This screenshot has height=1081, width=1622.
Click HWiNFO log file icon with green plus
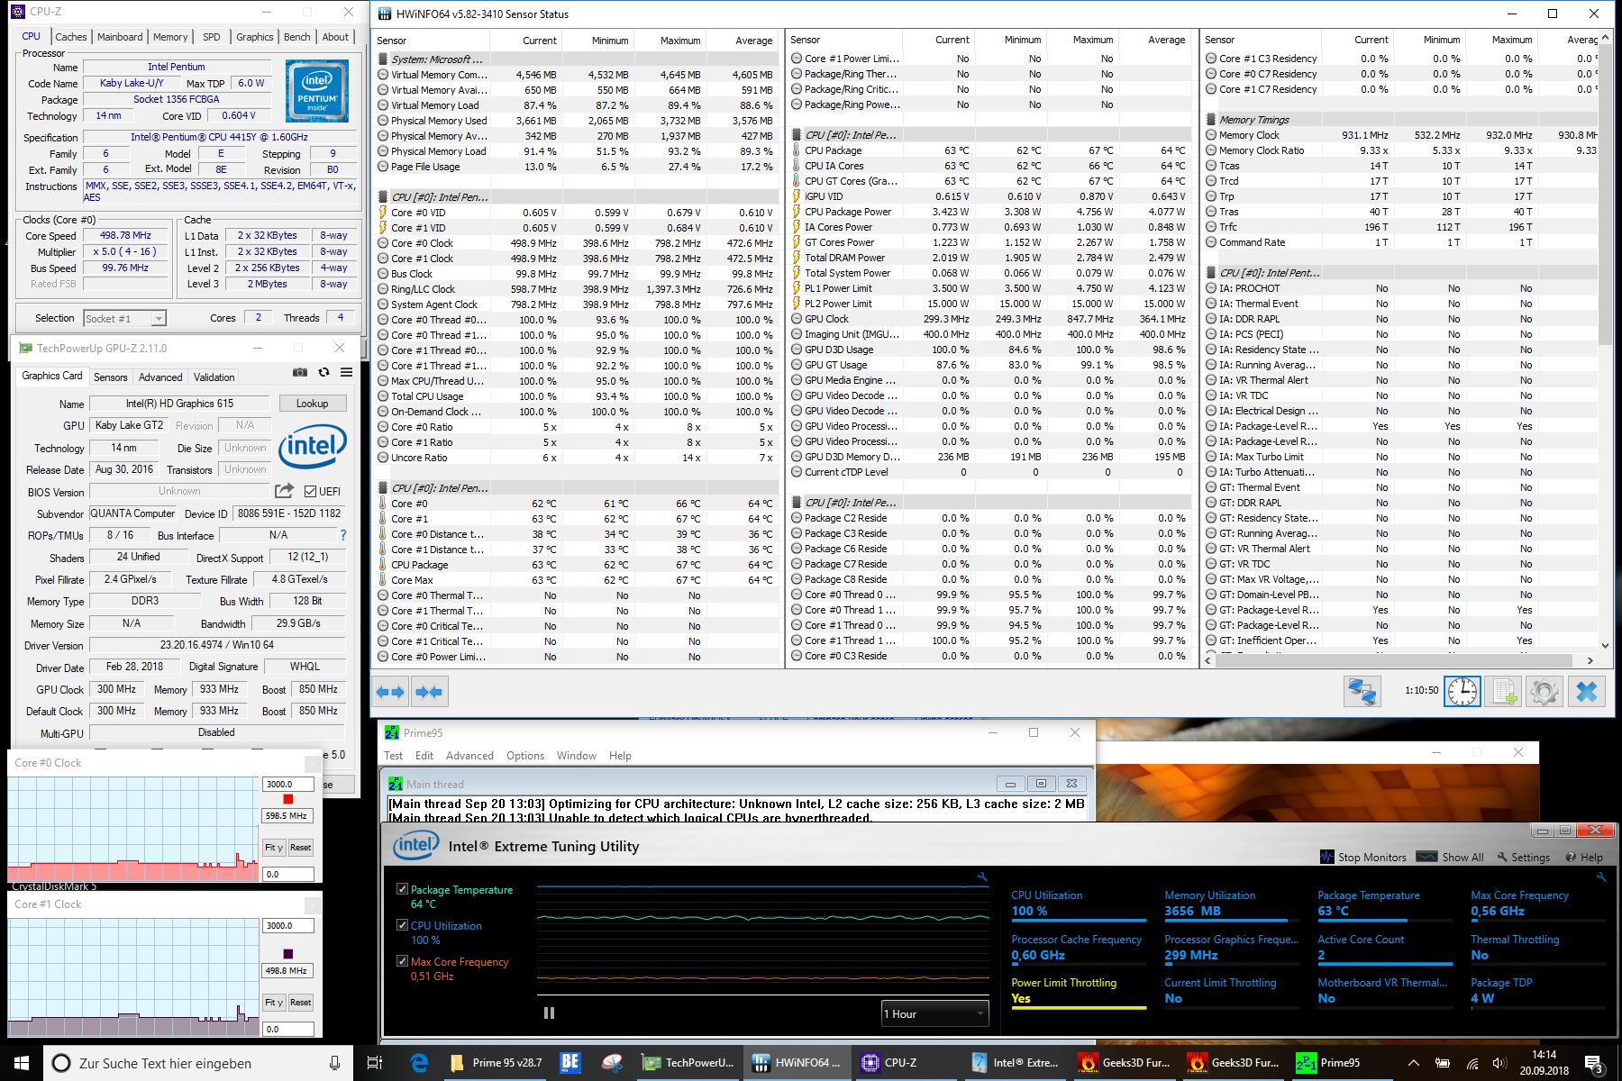click(1504, 691)
